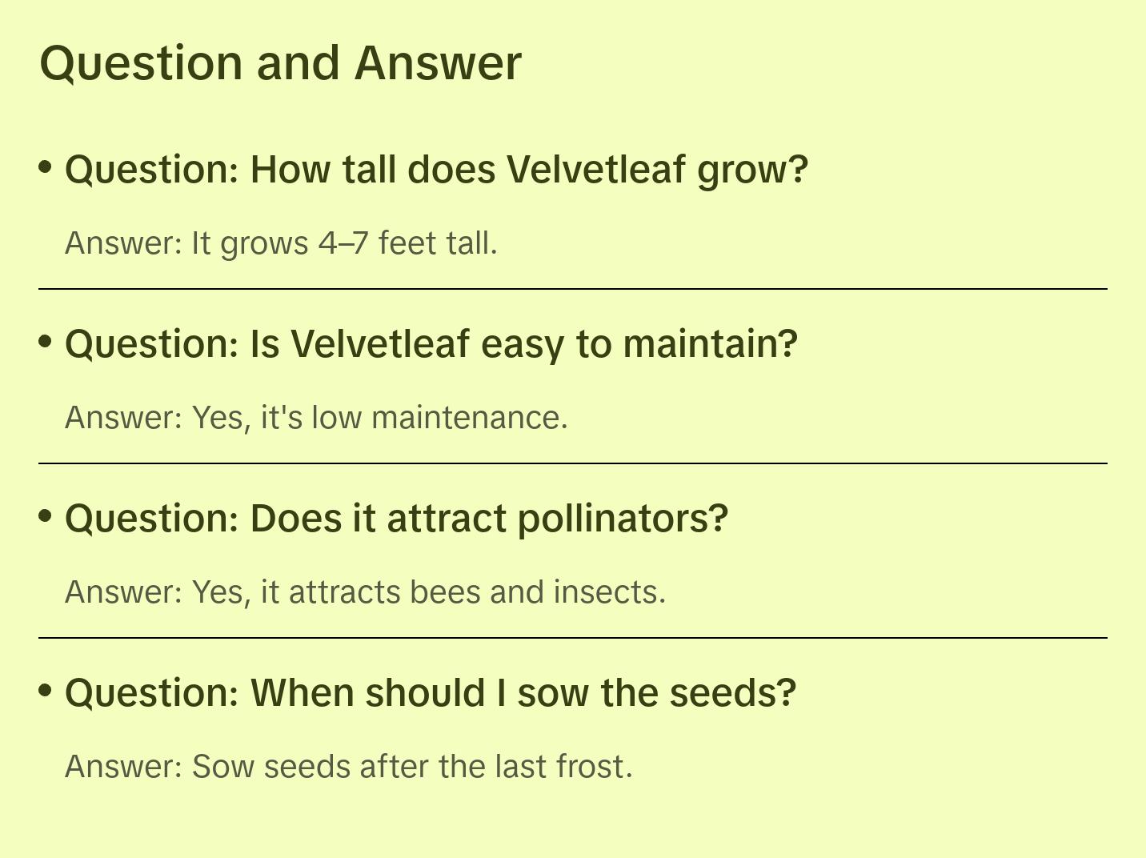Click the "4–7" number range in the first answer
Screen dimensions: 1146x858
pyautogui.click(x=343, y=243)
